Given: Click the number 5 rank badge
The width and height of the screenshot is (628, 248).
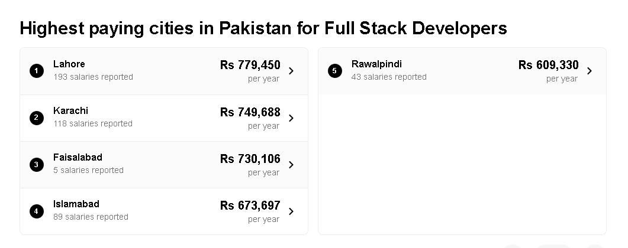Looking at the screenshot, I should 335,71.
